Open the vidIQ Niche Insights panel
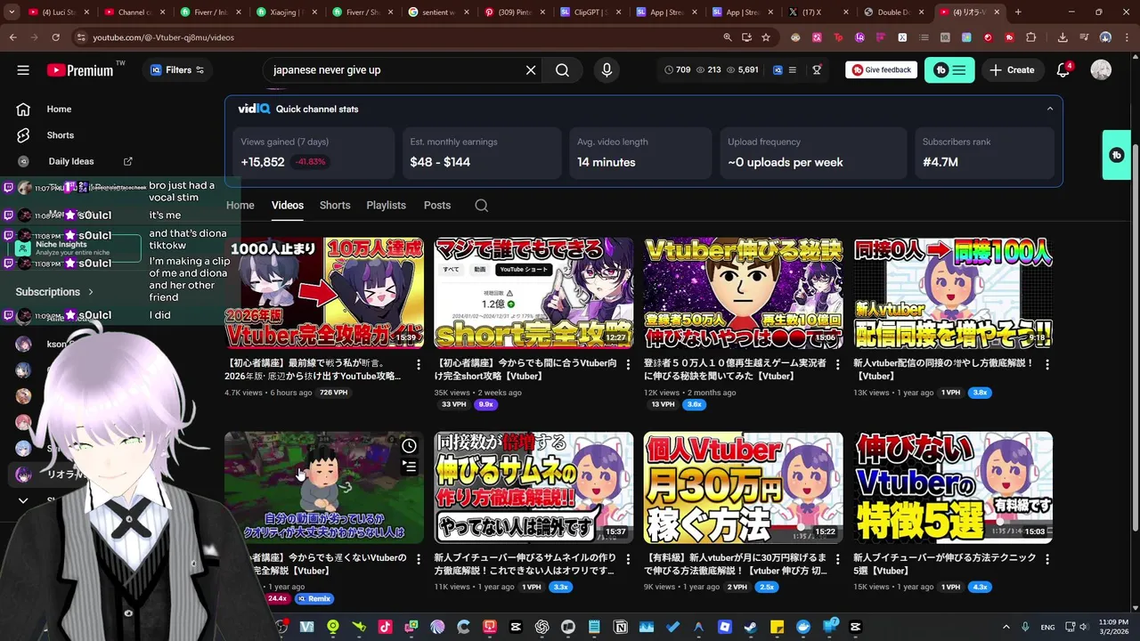 [x=77, y=248]
